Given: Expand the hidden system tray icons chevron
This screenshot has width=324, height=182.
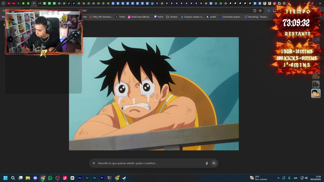Looking at the screenshot, I should pyautogui.click(x=278, y=178).
